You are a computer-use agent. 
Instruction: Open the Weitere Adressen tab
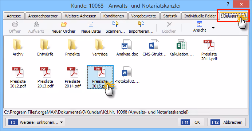point(81,16)
